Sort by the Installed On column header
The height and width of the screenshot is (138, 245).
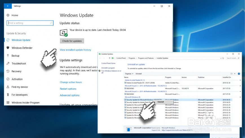(x=227, y=77)
